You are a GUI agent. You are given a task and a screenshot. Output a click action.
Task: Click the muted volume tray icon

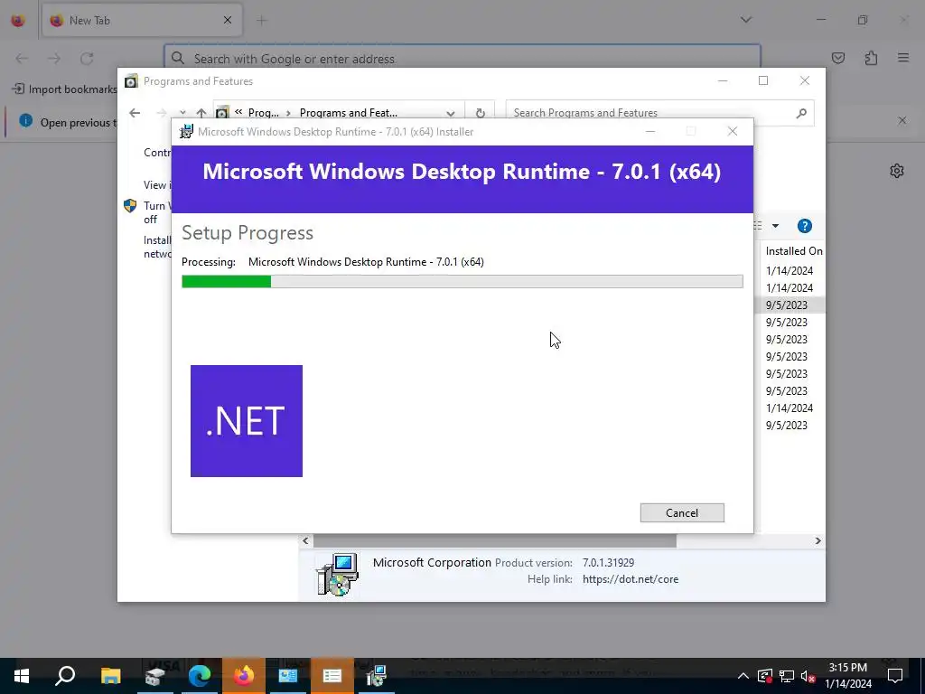(x=808, y=676)
